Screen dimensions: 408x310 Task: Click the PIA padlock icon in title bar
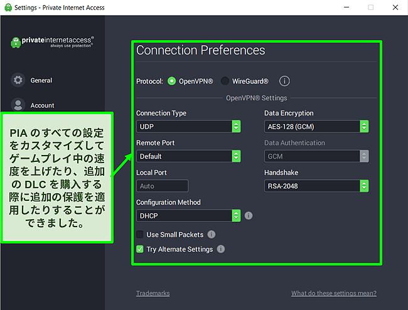7,8
